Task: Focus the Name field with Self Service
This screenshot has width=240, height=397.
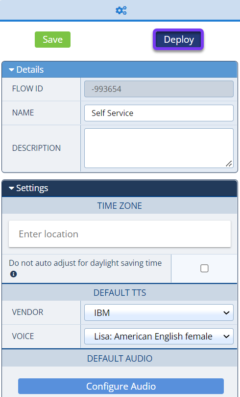Action: pos(159,113)
